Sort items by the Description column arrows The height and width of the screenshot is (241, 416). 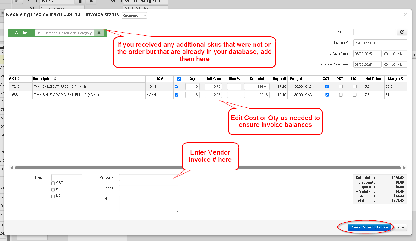pos(55,79)
